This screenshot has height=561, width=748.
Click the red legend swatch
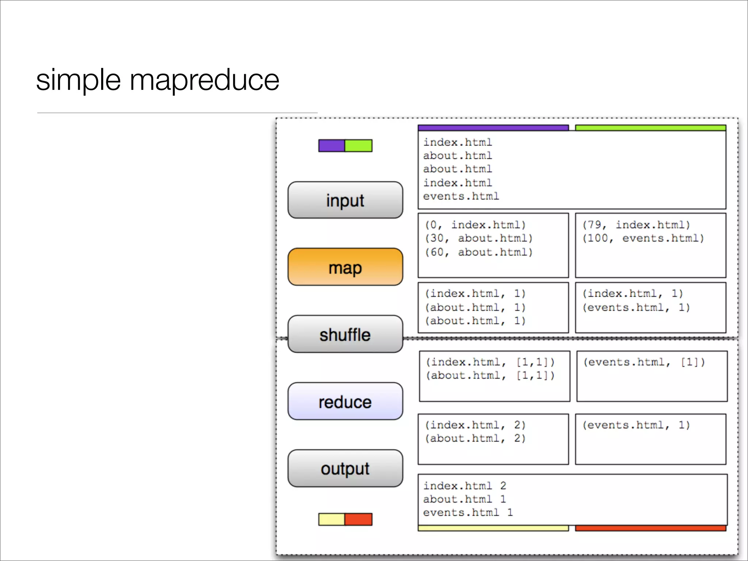pyautogui.click(x=358, y=519)
